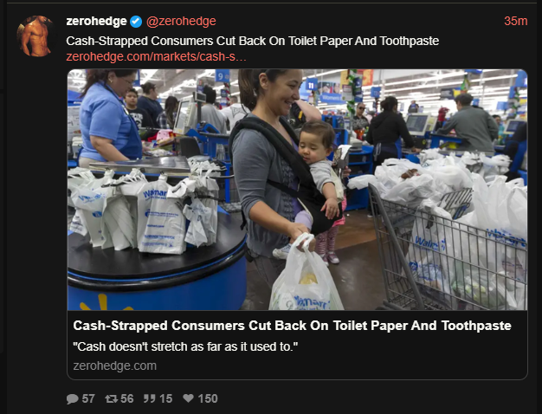Open the zerohedge.com/markets/cash-s… link
This screenshot has width=542, height=414.
156,56
